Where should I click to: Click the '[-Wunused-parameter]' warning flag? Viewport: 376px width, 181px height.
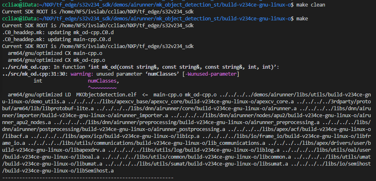coord(207,74)
